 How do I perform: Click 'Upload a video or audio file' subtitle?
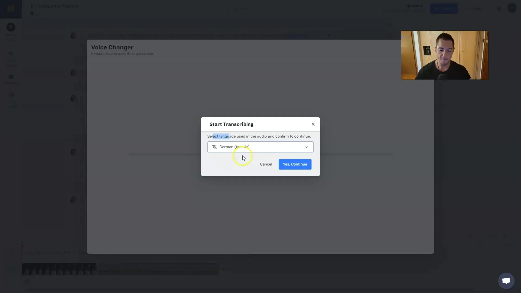(122, 54)
